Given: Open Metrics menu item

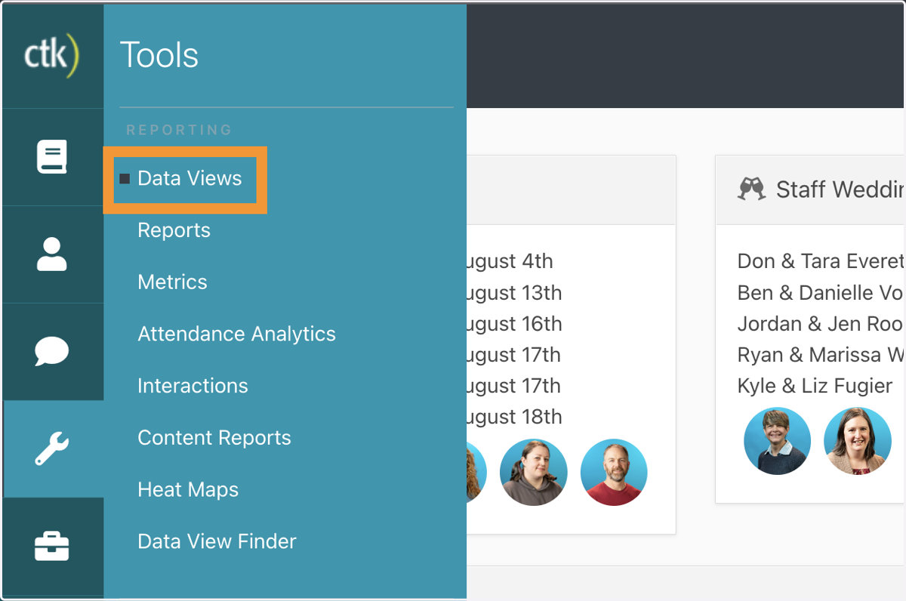Looking at the screenshot, I should tap(172, 282).
